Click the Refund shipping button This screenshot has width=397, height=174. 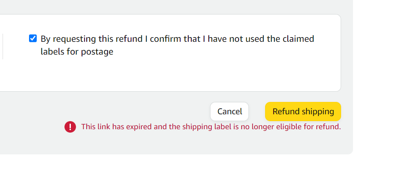point(303,112)
